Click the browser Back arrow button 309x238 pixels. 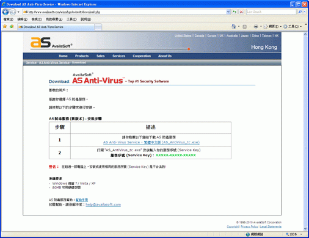pos(5,12)
